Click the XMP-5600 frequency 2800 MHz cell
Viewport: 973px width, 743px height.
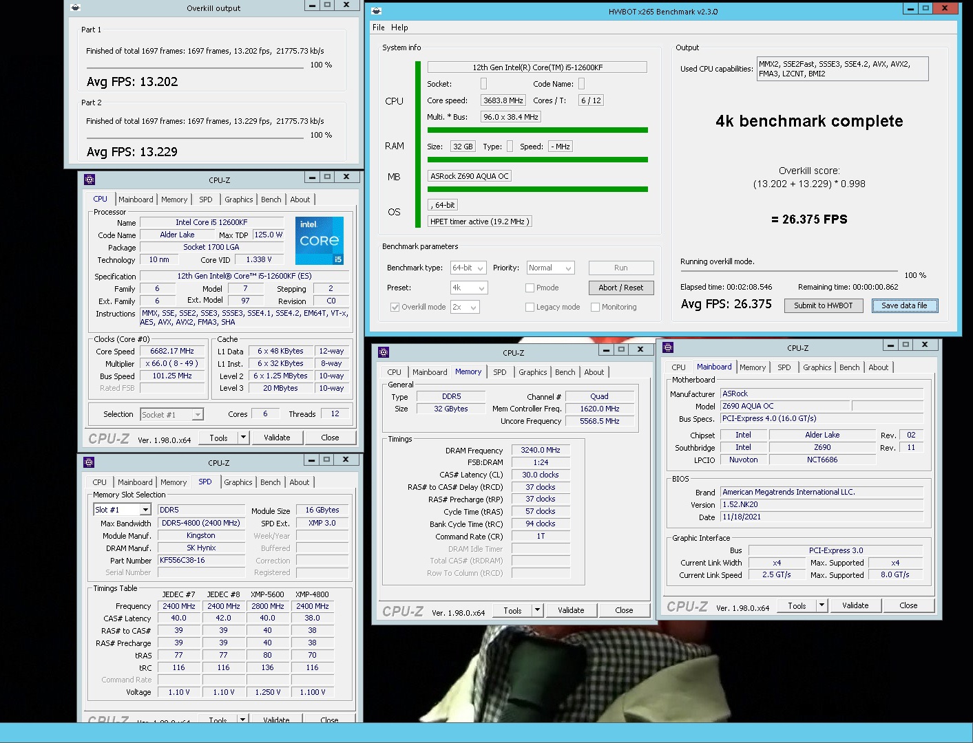click(268, 606)
